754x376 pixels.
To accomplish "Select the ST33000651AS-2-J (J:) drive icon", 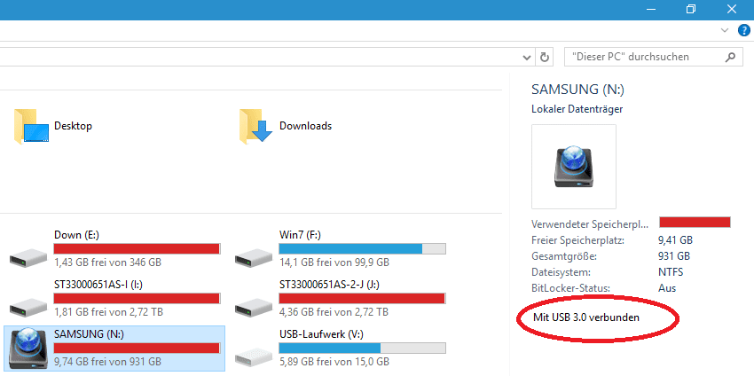I will pos(254,307).
